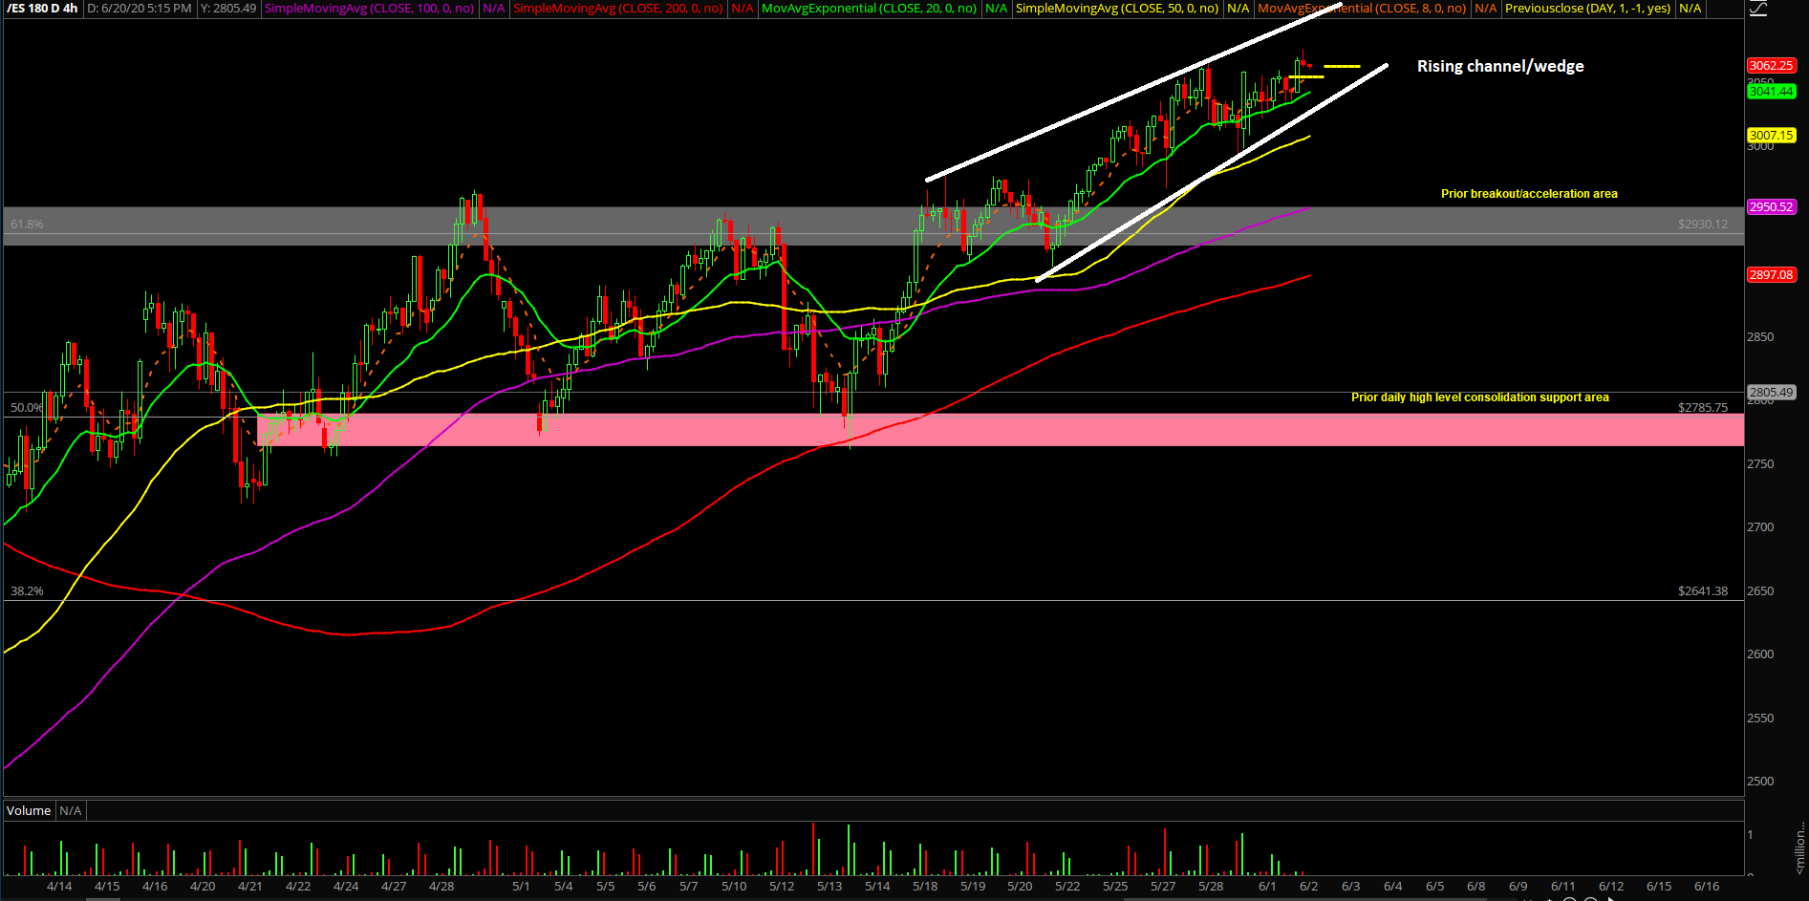Open SimpleMovingAvg 100 study label
Viewport: 1809px width, 901px height.
pyautogui.click(x=369, y=9)
